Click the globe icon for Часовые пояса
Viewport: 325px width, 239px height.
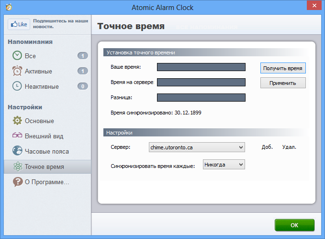click(17, 151)
